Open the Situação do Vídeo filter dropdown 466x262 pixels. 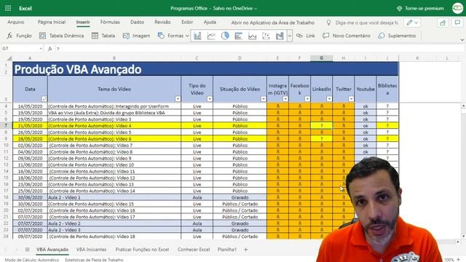coord(264,99)
